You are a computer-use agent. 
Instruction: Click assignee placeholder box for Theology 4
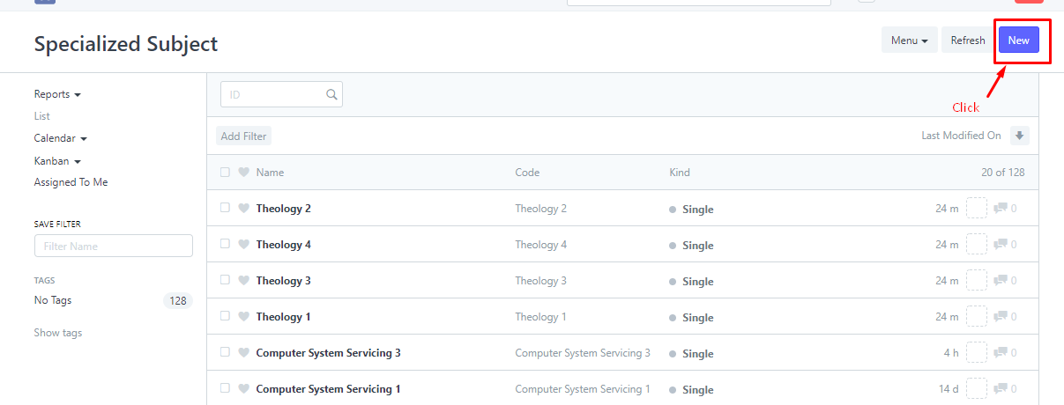click(976, 245)
